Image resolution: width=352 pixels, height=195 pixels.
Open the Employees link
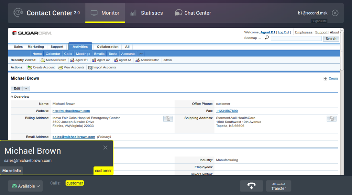coord(304,32)
